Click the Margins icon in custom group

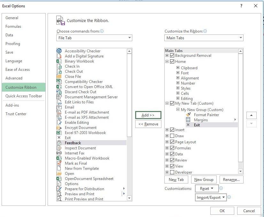pos(188,120)
